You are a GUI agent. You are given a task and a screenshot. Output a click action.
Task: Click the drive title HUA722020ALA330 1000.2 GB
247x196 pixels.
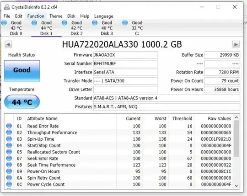pyautogui.click(x=122, y=44)
